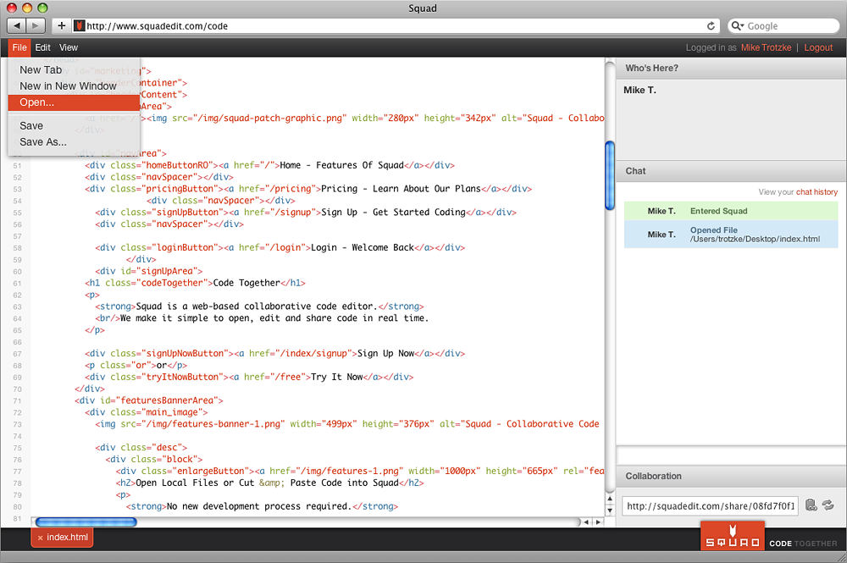Open the View menu
The image size is (847, 563).
click(x=69, y=47)
